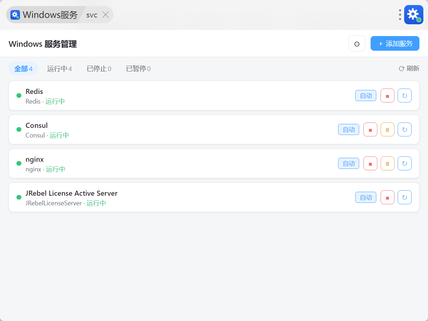Viewport: 428px width, 321px height.
Task: Click the 自动 startup tag on nginx
Action: point(348,164)
